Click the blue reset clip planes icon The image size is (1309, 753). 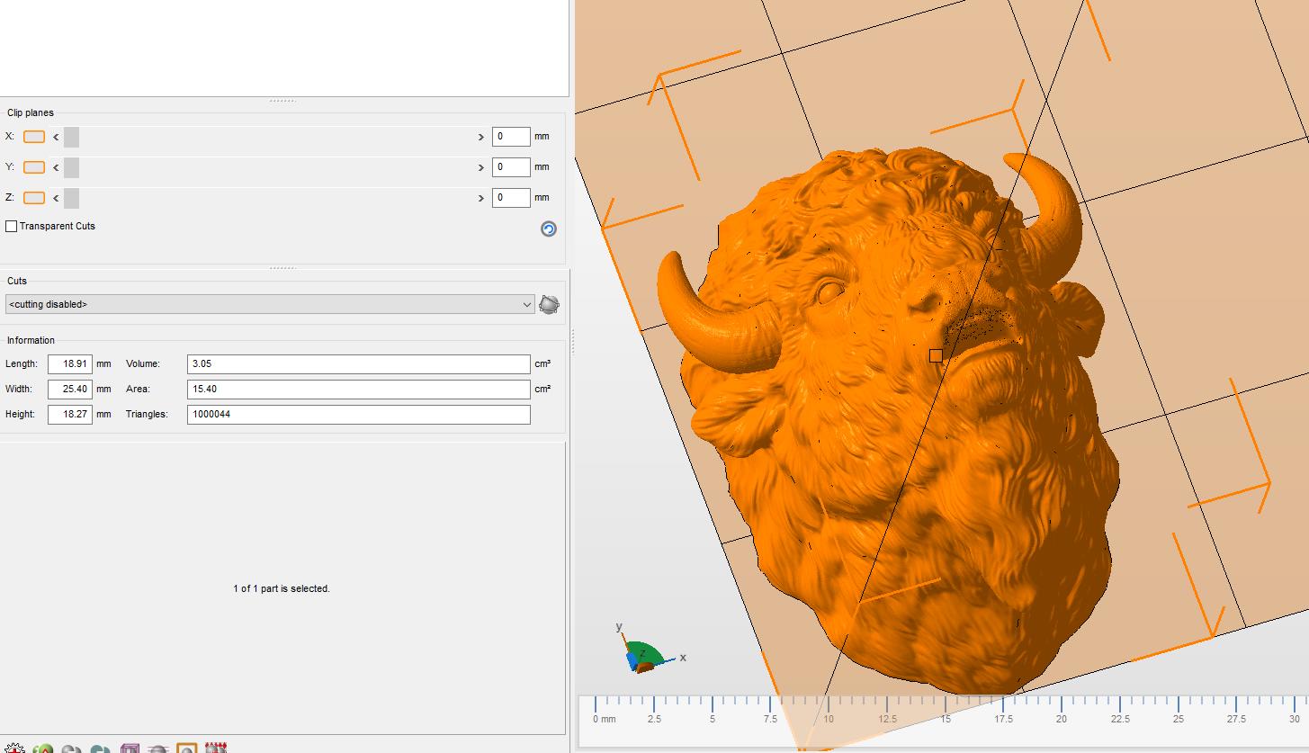click(548, 229)
